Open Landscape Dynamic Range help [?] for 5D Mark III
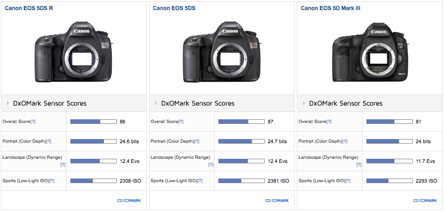The image size is (445, 212). pos(359,165)
